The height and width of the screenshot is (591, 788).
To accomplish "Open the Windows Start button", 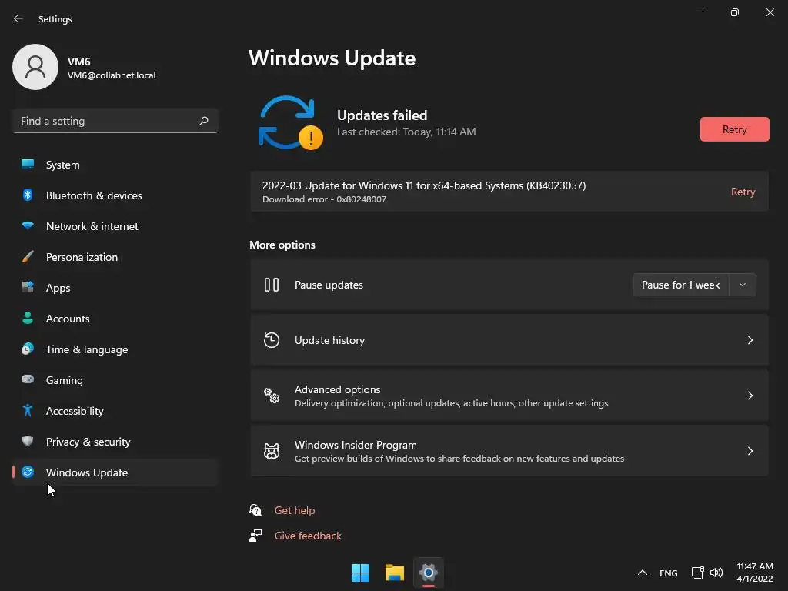I will (x=360, y=573).
